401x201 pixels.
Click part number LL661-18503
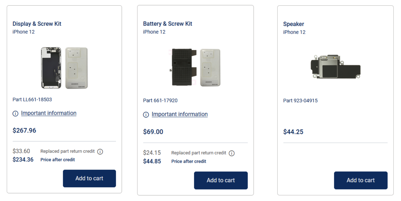[32, 100]
